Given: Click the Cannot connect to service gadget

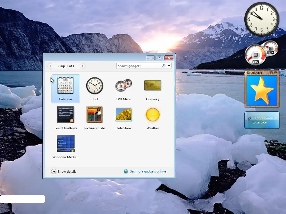Looking at the screenshot, I should [x=262, y=120].
